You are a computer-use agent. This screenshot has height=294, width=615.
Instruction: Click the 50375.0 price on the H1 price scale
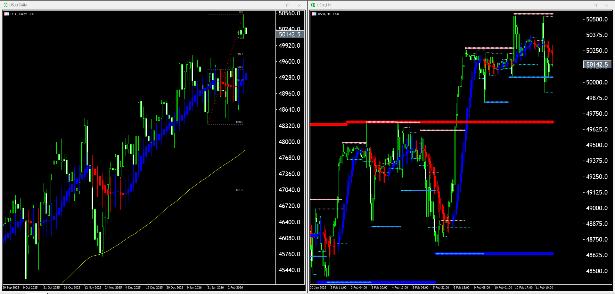click(597, 35)
